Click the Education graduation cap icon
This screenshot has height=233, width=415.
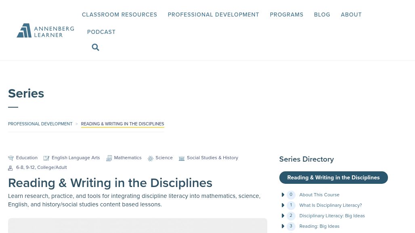pyautogui.click(x=11, y=158)
